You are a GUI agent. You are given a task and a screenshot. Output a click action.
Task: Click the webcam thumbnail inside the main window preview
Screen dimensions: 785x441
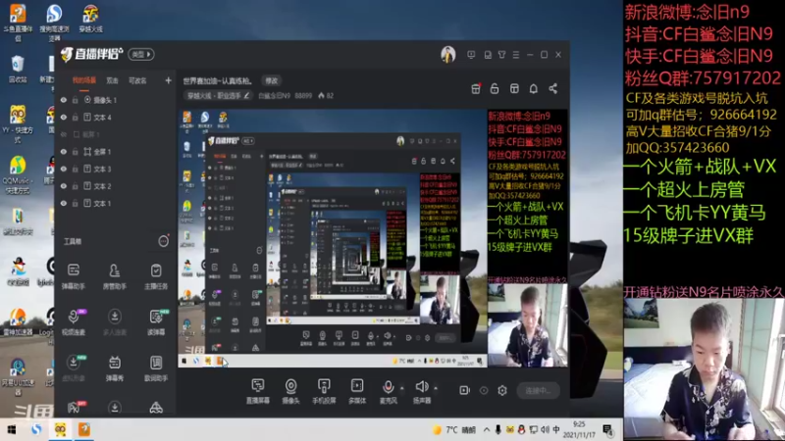(x=528, y=325)
